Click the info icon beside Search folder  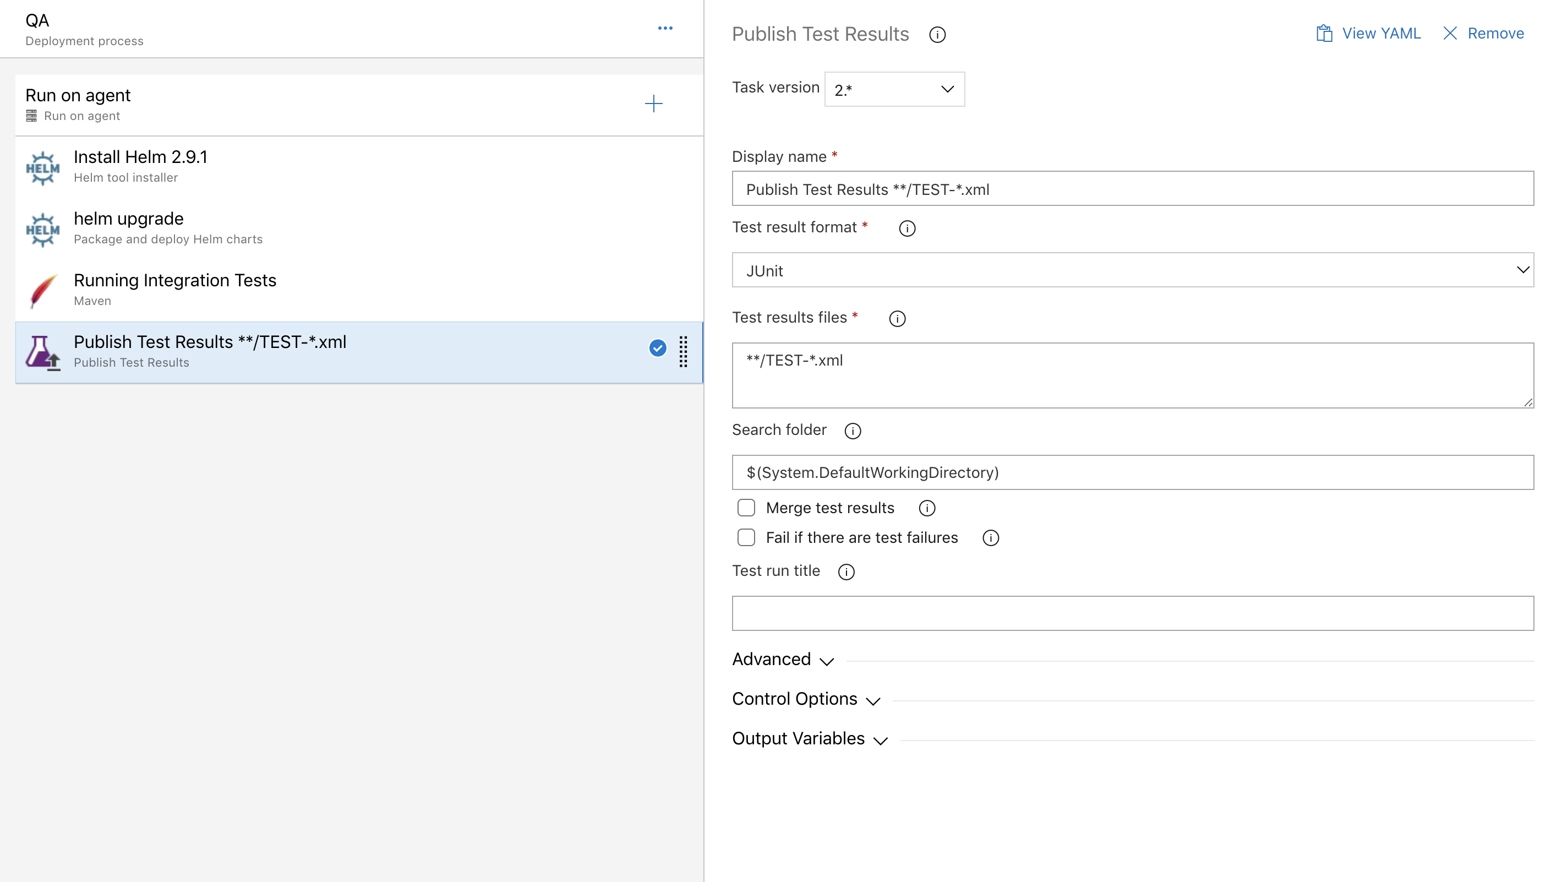pyautogui.click(x=853, y=431)
